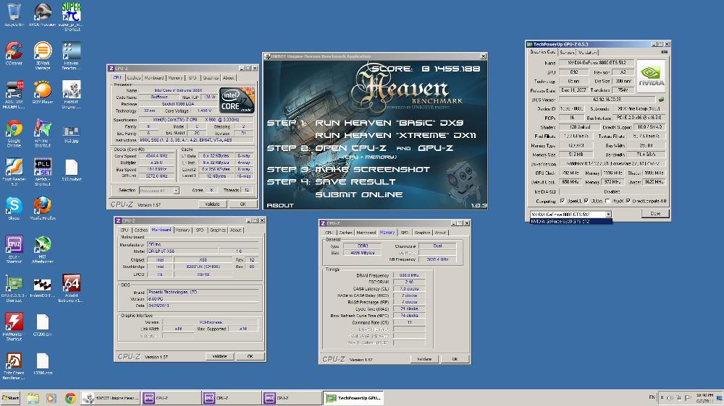
Task: Open the GPU-Z graphics card selector dropdown
Action: coord(609,215)
